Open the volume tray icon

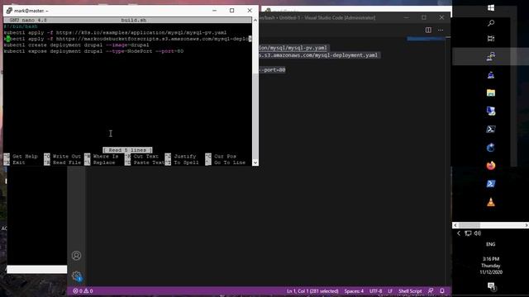(x=478, y=233)
